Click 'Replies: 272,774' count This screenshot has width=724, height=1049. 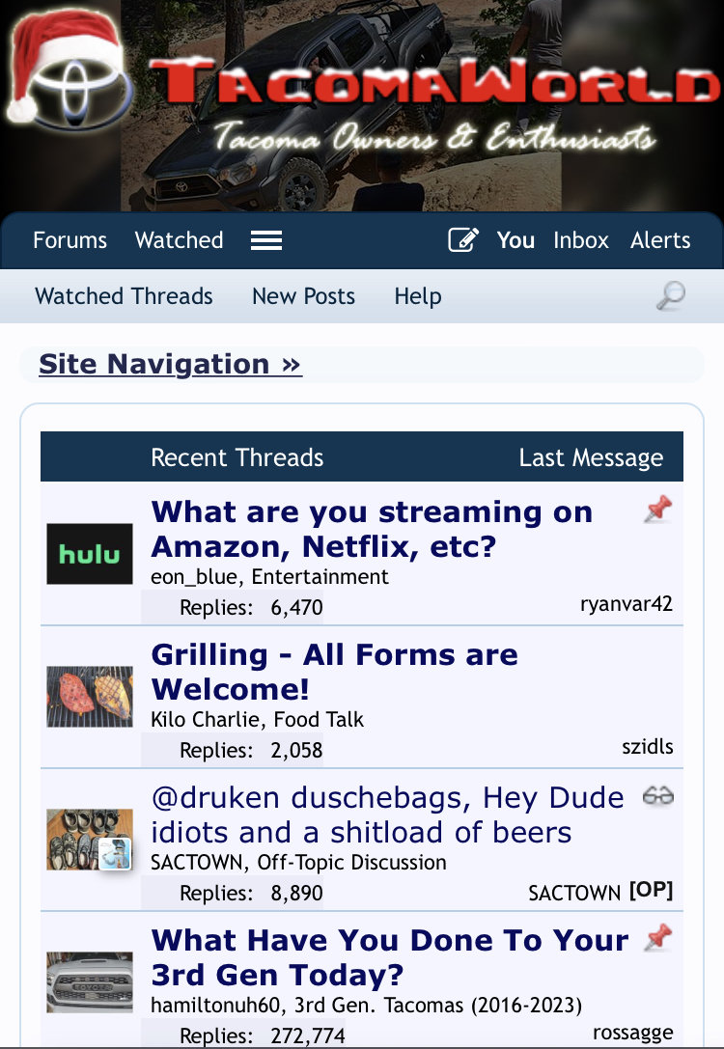click(x=263, y=1035)
